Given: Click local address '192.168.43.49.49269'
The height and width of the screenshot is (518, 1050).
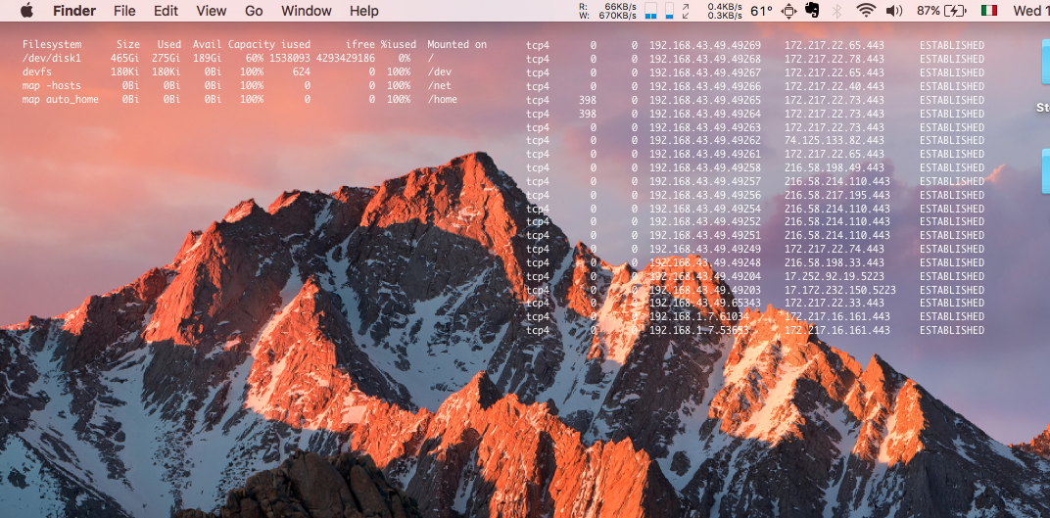Looking at the screenshot, I should coord(705,45).
